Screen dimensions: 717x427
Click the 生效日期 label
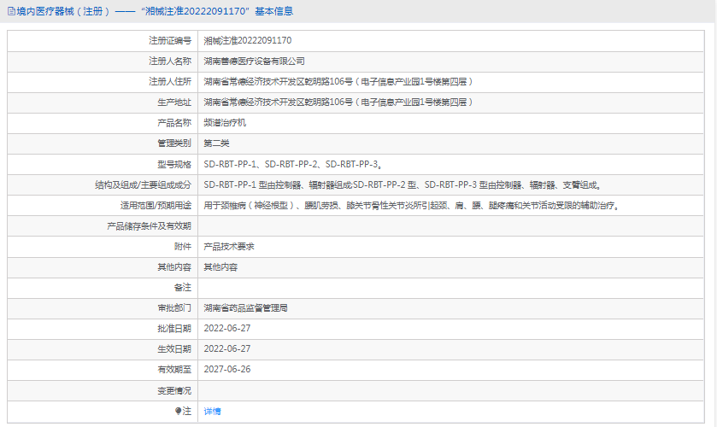[x=174, y=349]
